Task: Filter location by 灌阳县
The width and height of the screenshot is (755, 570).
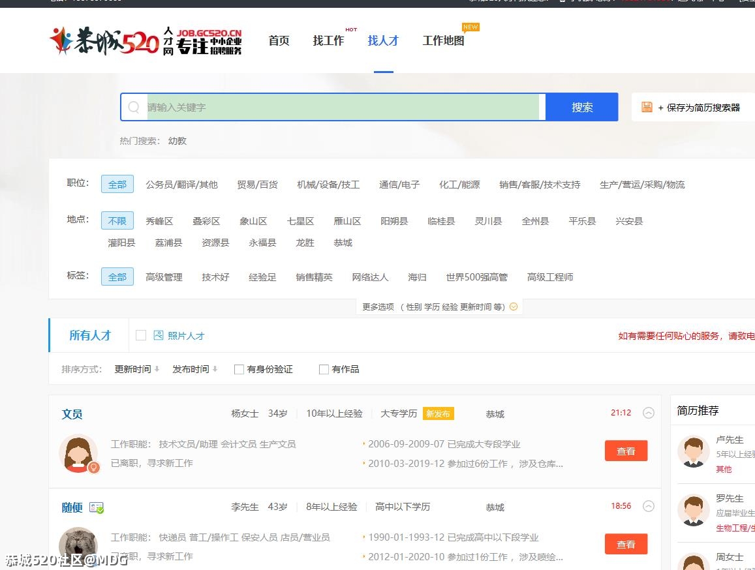Action: coord(122,243)
